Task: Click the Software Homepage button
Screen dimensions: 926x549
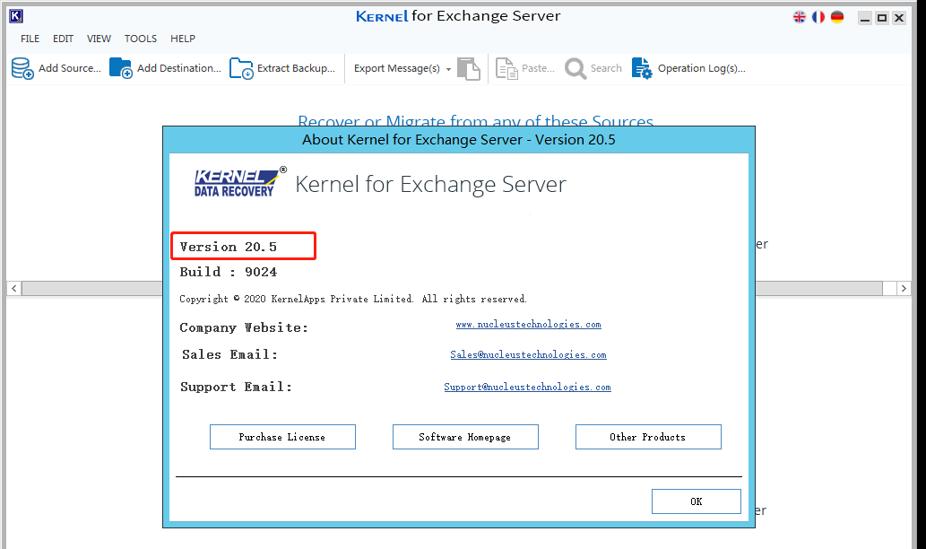Action: (465, 437)
